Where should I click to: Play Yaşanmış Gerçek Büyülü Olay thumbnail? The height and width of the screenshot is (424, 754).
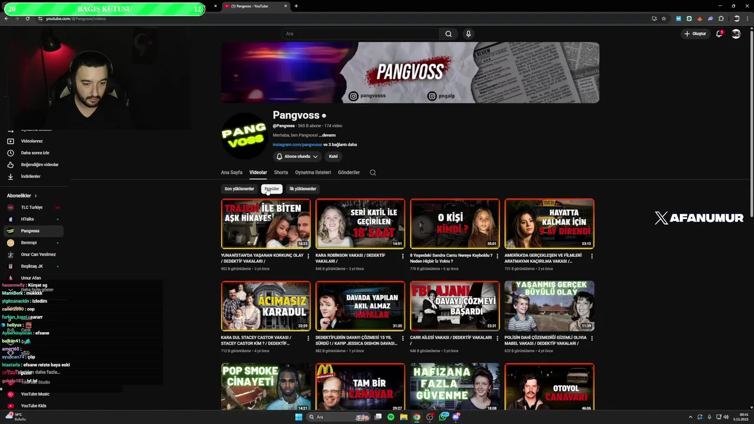550,306
